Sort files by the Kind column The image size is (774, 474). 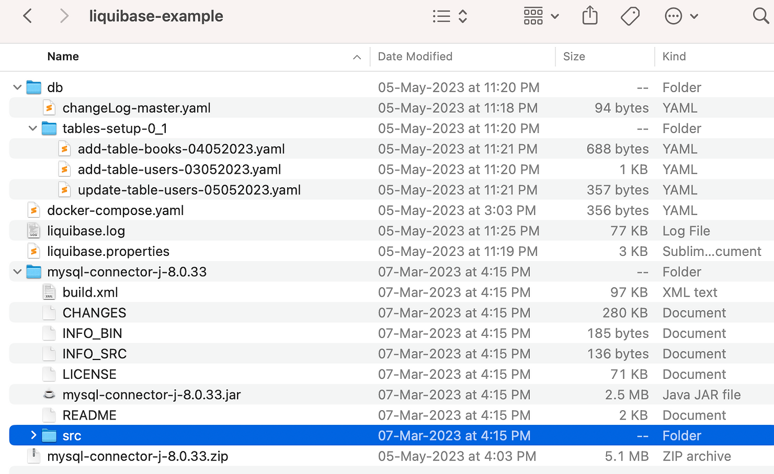click(x=674, y=57)
